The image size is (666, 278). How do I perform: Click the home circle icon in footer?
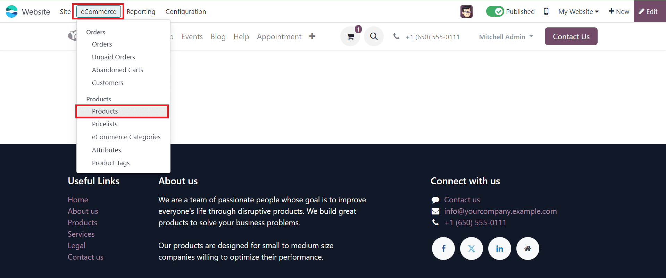tap(528, 248)
